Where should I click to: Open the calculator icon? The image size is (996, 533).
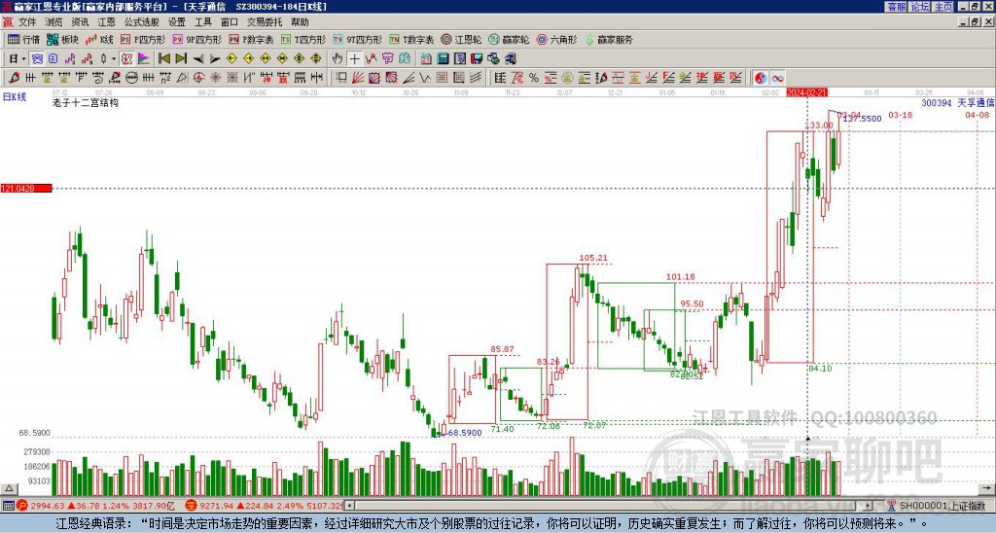[443, 58]
